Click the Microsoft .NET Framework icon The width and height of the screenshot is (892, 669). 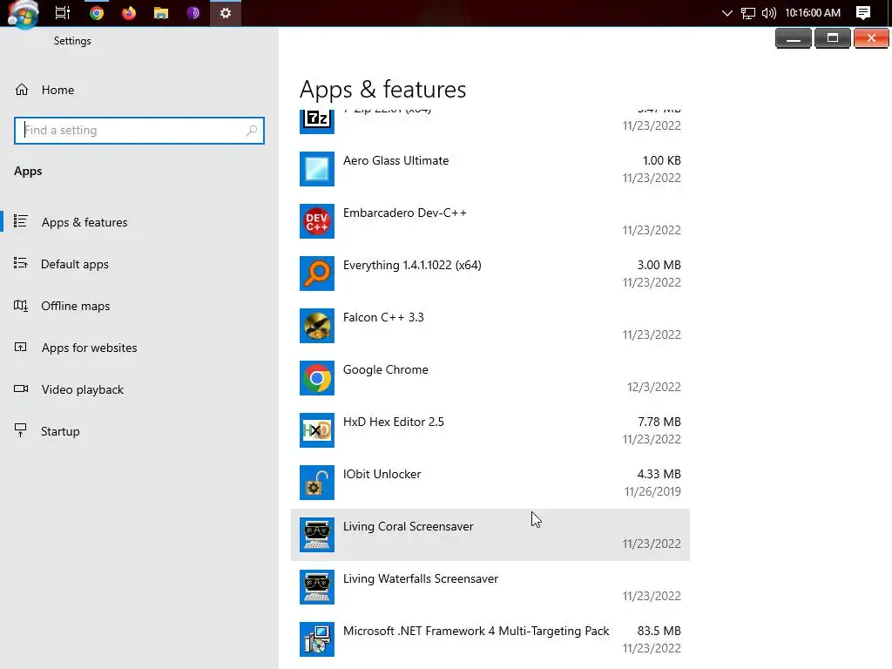(x=317, y=640)
